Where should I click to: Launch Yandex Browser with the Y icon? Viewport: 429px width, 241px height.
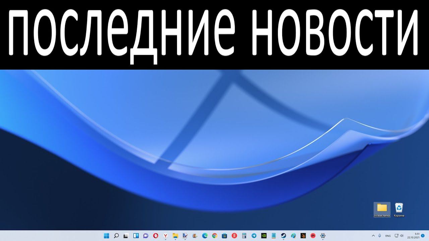pos(166,236)
